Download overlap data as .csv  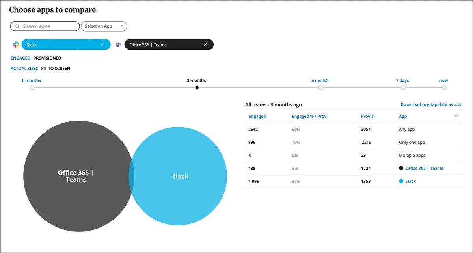pos(431,104)
